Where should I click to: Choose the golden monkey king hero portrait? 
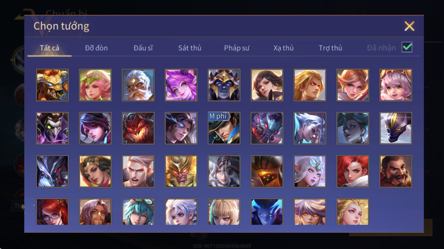click(x=181, y=171)
